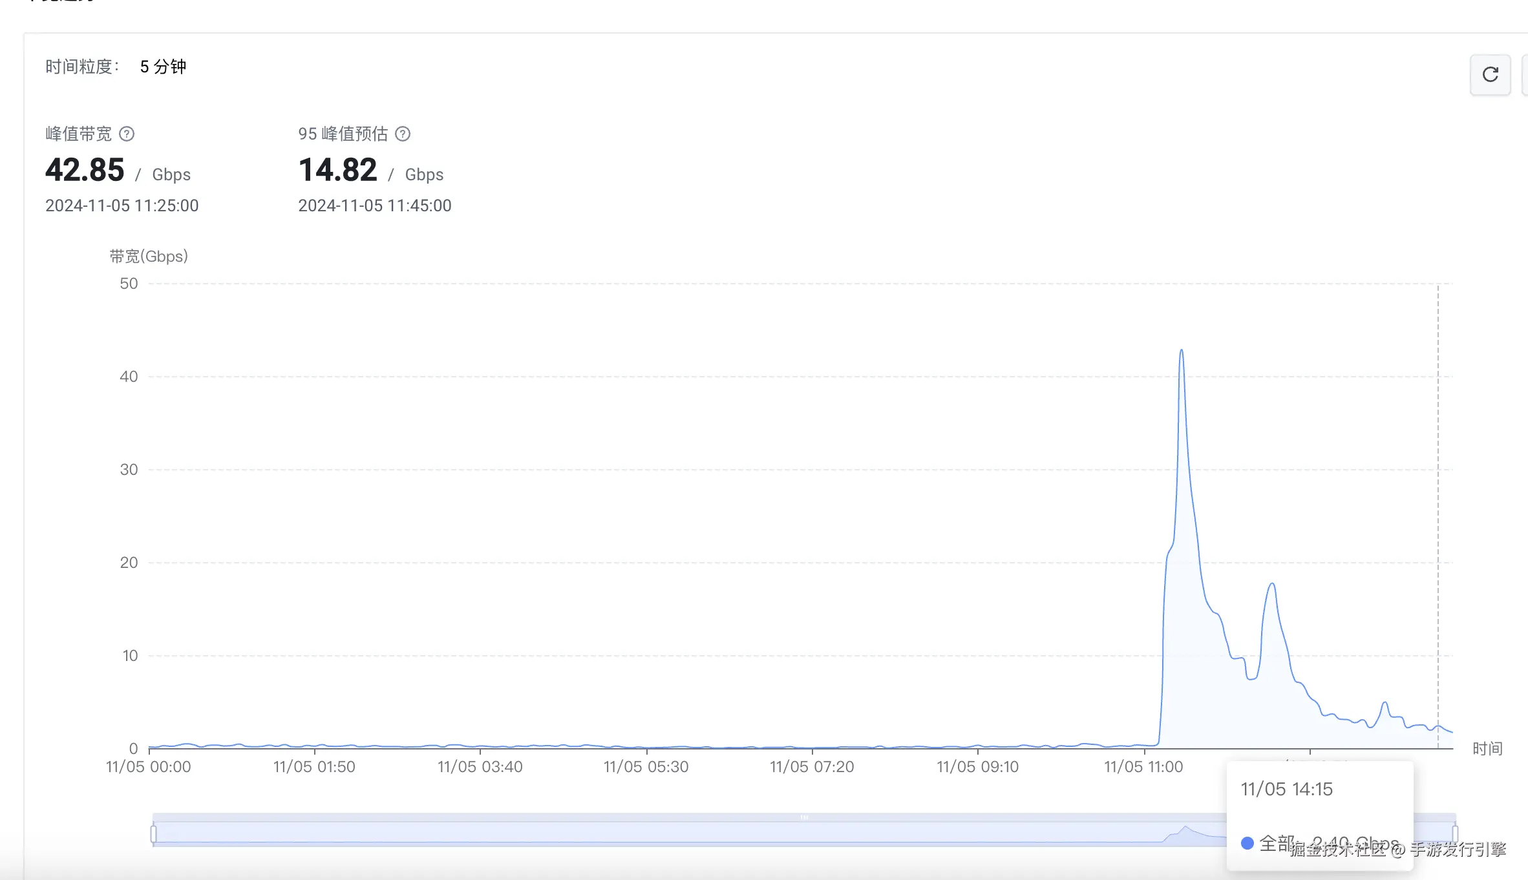
Task: Click the 50 y-axis label
Action: 129,284
